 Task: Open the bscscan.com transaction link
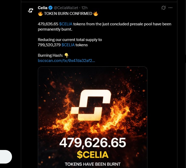[x=66, y=61]
